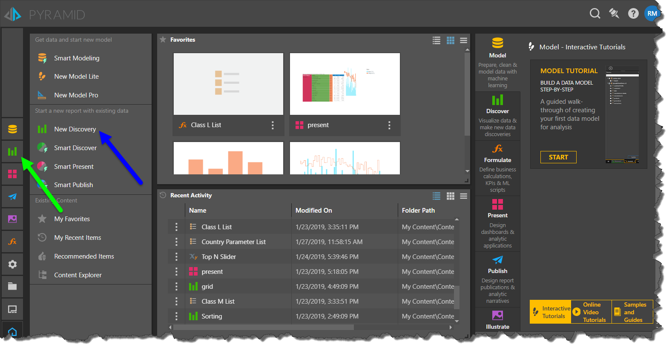
Task: Open Present module tile
Action: tap(497, 224)
